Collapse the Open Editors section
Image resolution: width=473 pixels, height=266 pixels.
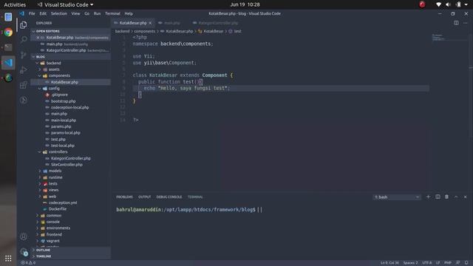(47, 31)
